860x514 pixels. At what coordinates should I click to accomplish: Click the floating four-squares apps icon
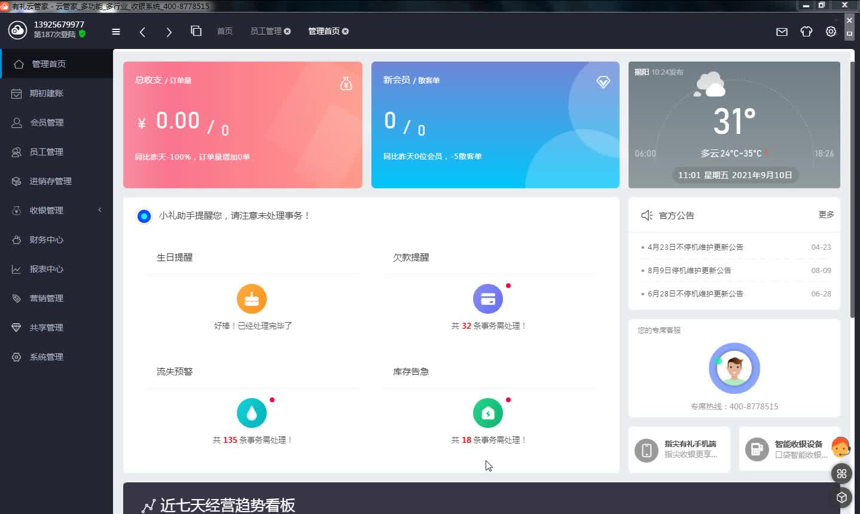click(x=841, y=474)
